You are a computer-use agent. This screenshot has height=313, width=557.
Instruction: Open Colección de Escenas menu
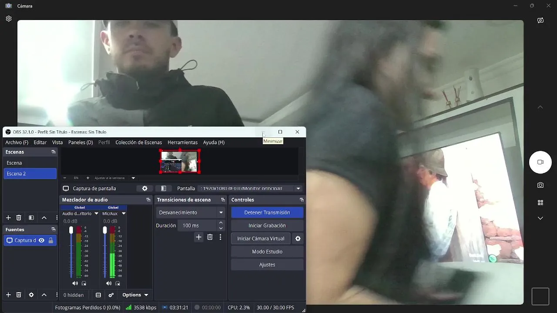(x=138, y=142)
